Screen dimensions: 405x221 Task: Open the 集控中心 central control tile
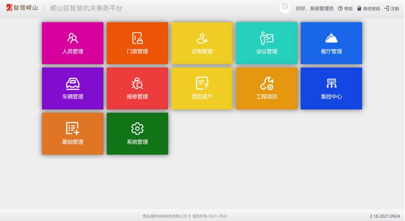331,88
